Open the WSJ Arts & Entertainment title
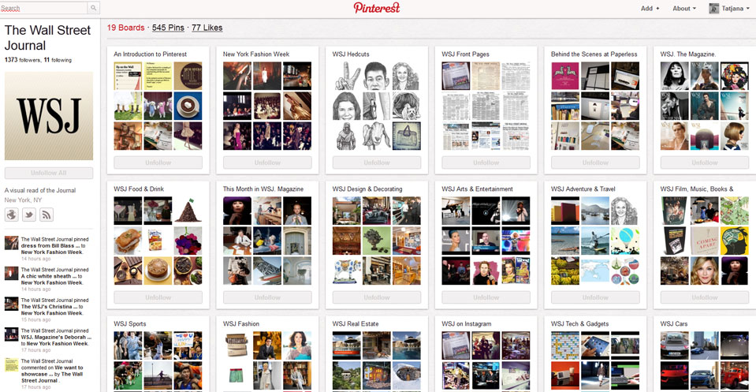Image resolution: width=756 pixels, height=392 pixels. (x=477, y=189)
